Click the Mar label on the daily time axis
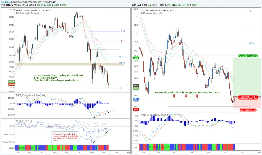Image resolution: width=262 pixels, height=155 pixels. 174,152
